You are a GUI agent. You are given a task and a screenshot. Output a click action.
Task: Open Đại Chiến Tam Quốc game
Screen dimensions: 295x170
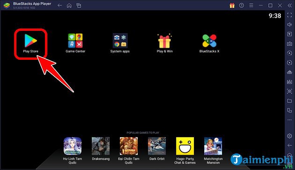point(129,151)
